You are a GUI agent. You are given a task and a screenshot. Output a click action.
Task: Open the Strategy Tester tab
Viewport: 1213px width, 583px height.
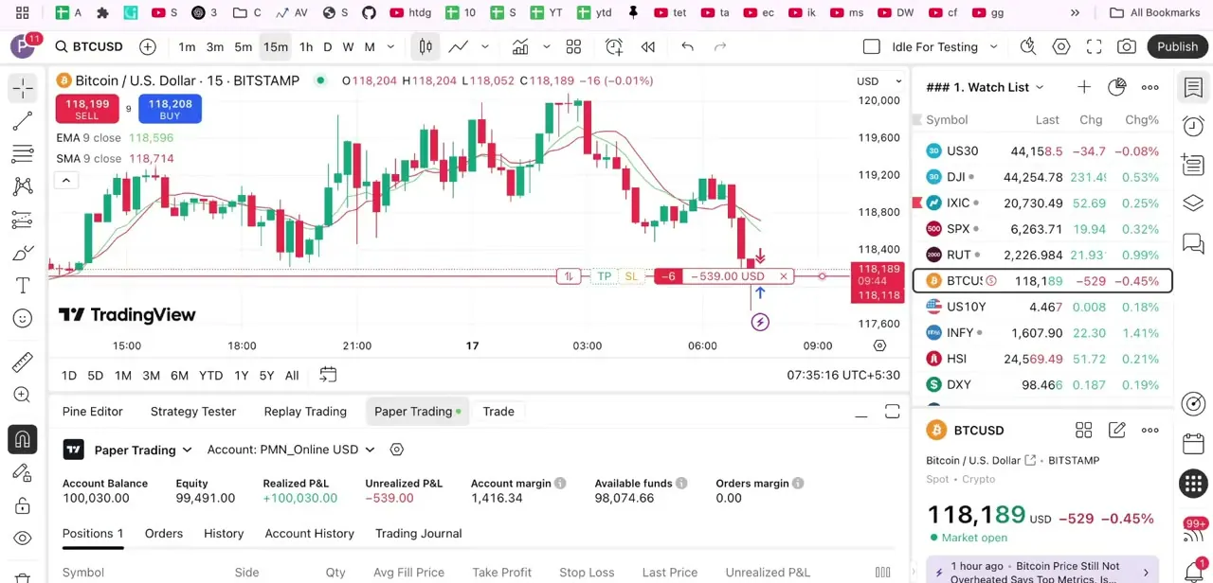point(193,411)
